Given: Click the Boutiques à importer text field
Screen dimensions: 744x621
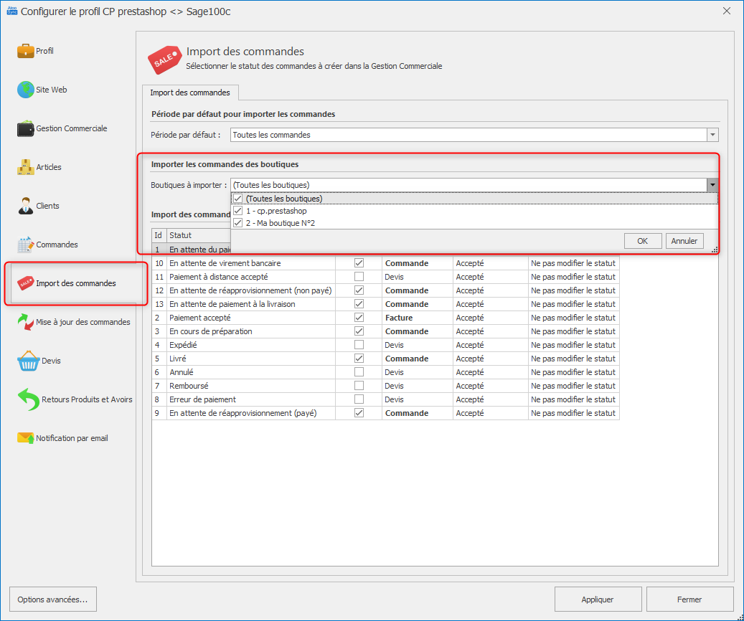Looking at the screenshot, I should coord(468,185).
